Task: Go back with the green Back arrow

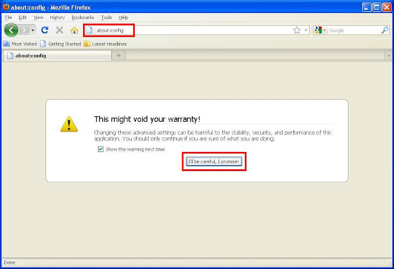Action: [11, 30]
